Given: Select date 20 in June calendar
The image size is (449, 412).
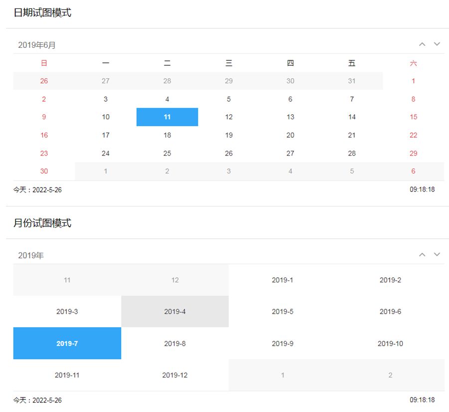Looking at the screenshot, I should (290, 135).
